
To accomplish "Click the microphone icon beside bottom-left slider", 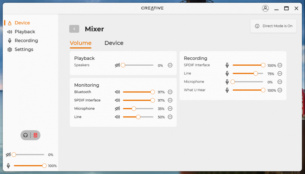I will (8, 166).
